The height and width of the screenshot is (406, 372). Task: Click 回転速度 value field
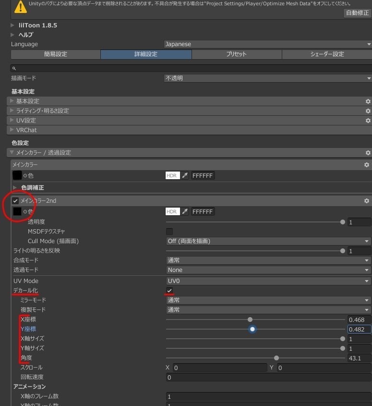click(269, 377)
